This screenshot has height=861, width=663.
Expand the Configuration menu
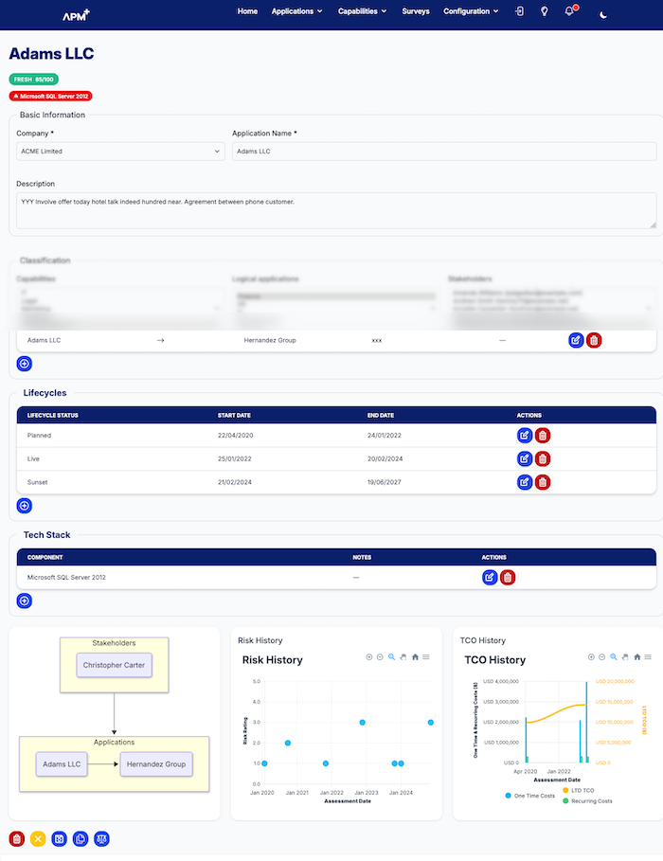coord(471,11)
